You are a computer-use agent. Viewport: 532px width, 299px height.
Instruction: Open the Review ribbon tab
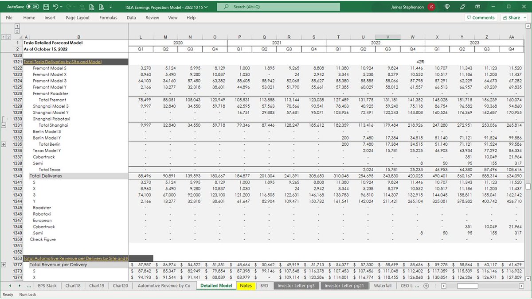click(152, 18)
